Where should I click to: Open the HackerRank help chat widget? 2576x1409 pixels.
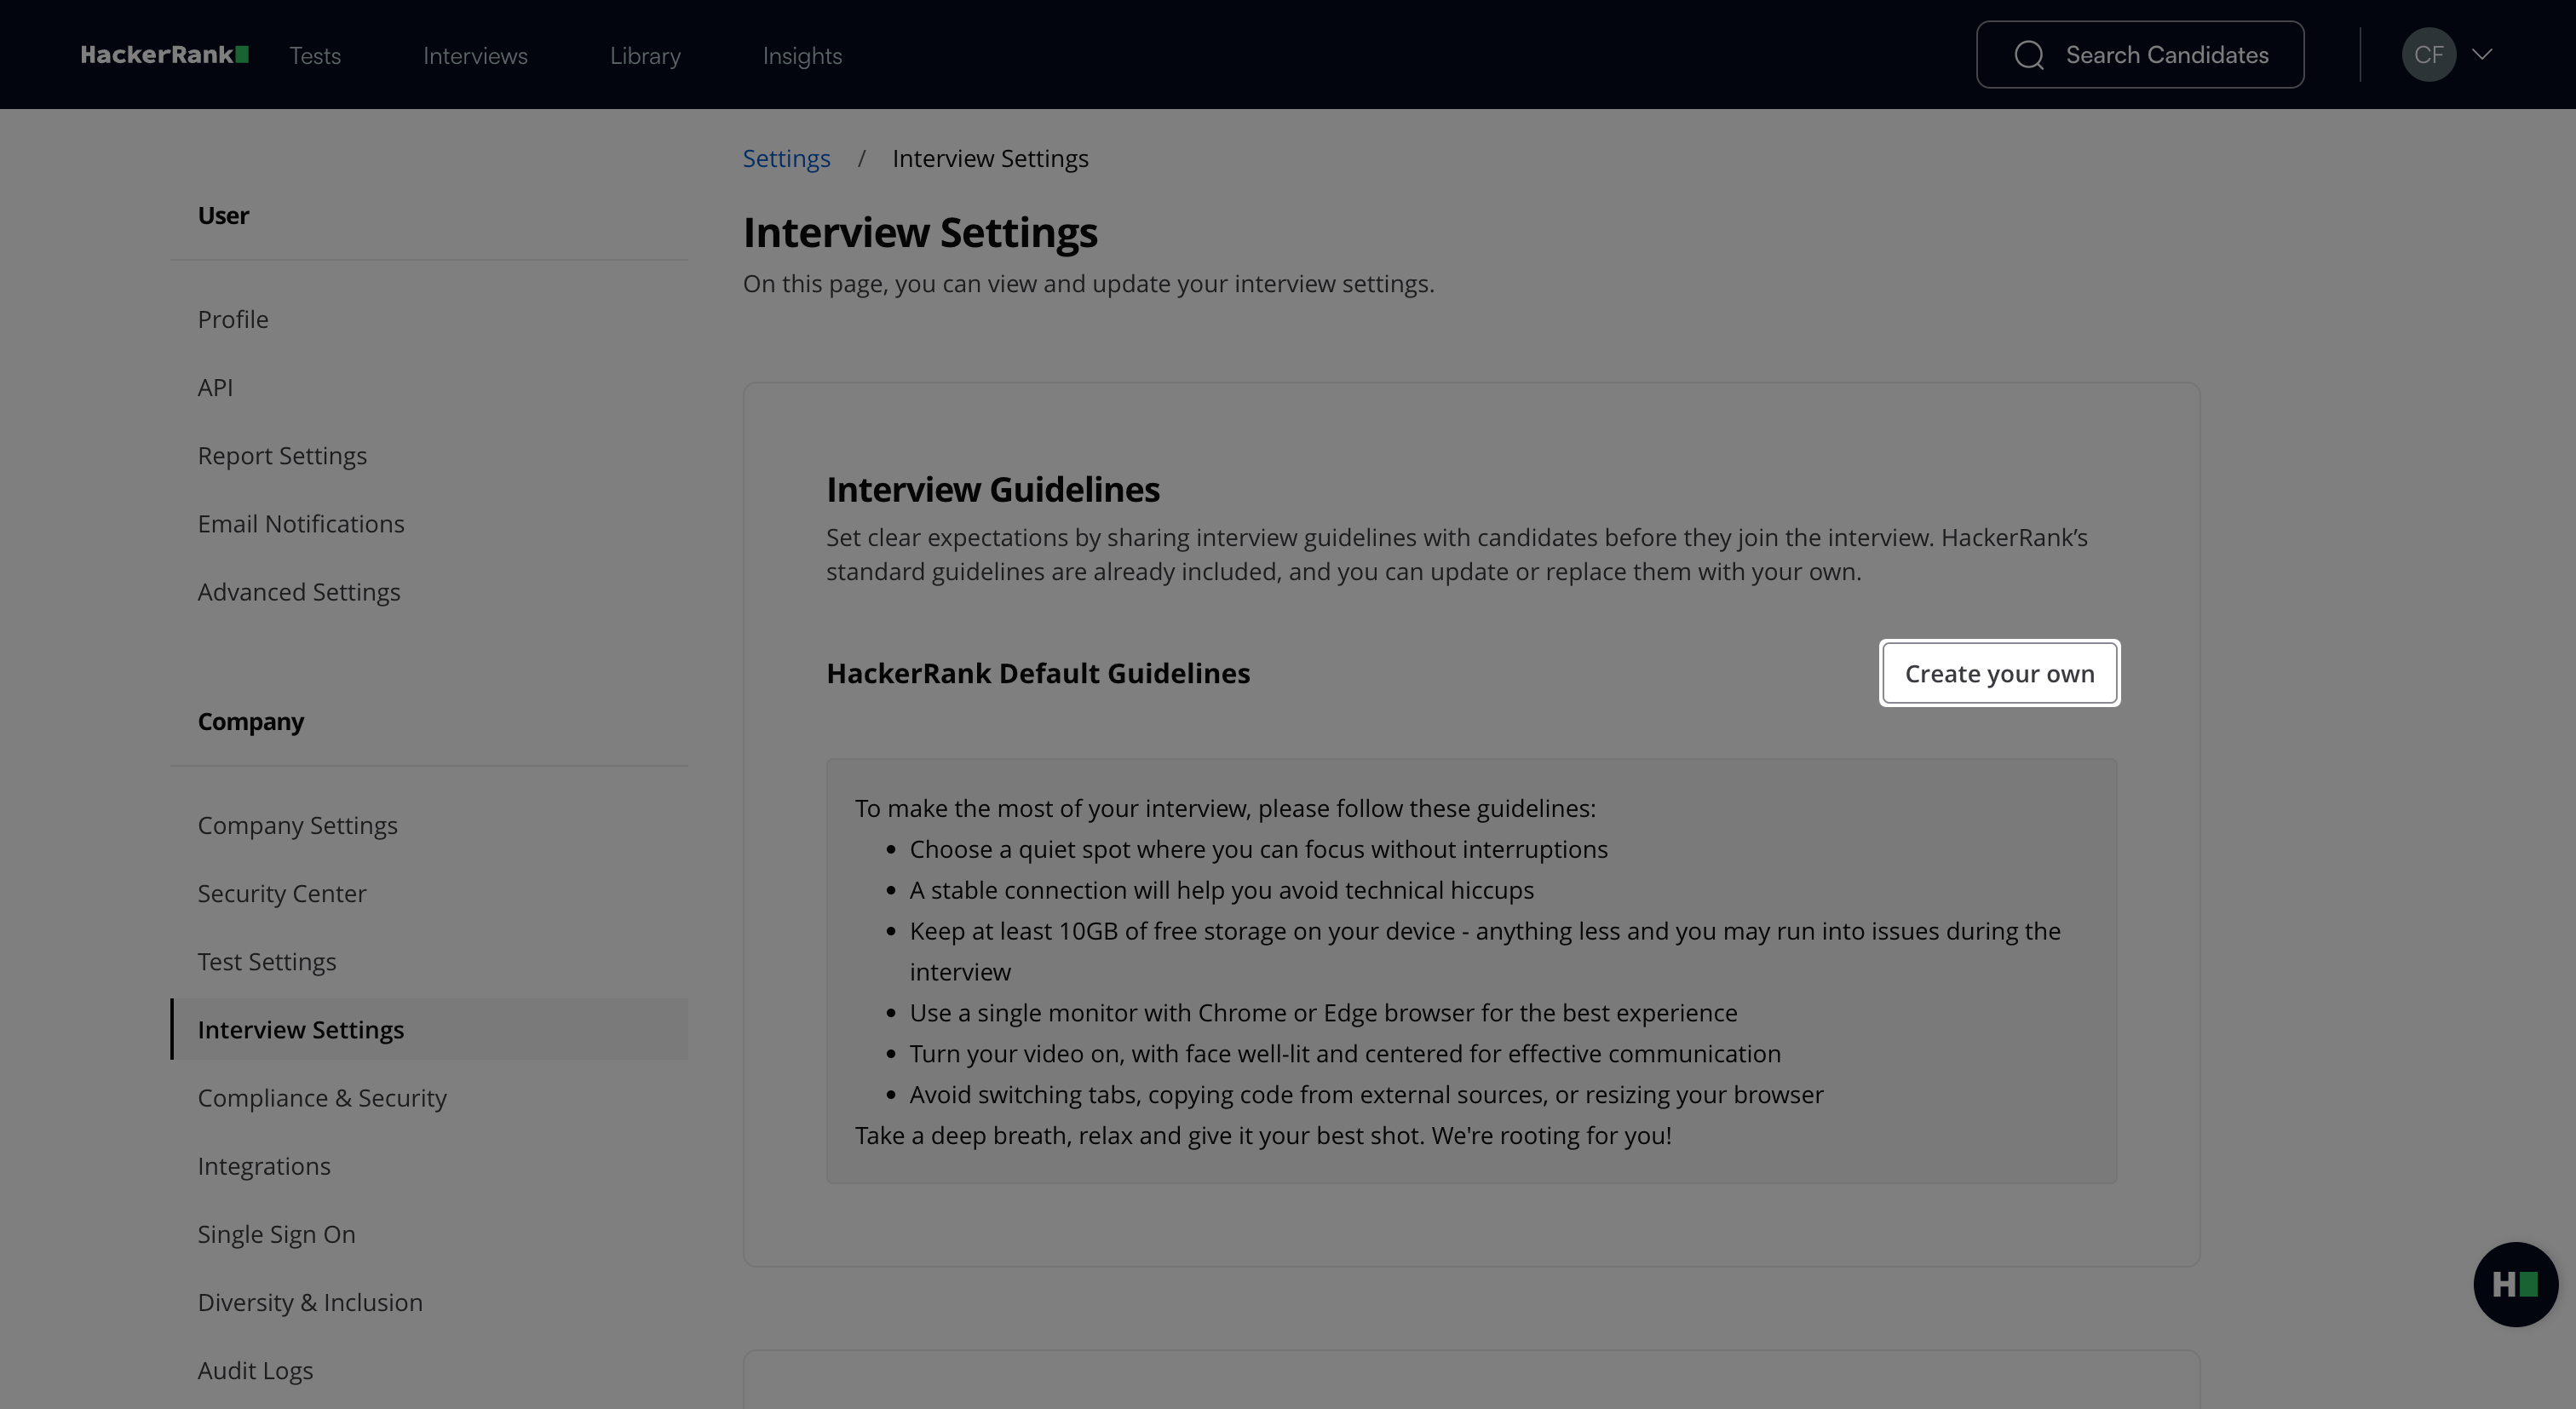2515,1284
